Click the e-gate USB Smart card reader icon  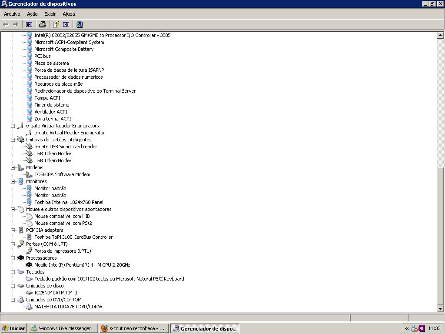click(x=29, y=147)
